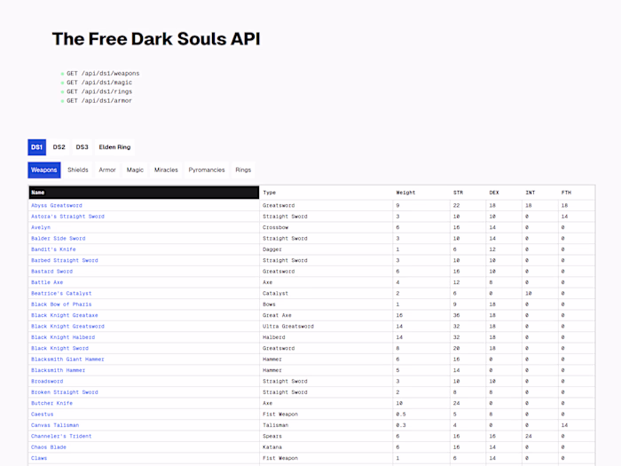This screenshot has width=621, height=466.
Task: Open the Caestus link
Action: click(x=43, y=415)
